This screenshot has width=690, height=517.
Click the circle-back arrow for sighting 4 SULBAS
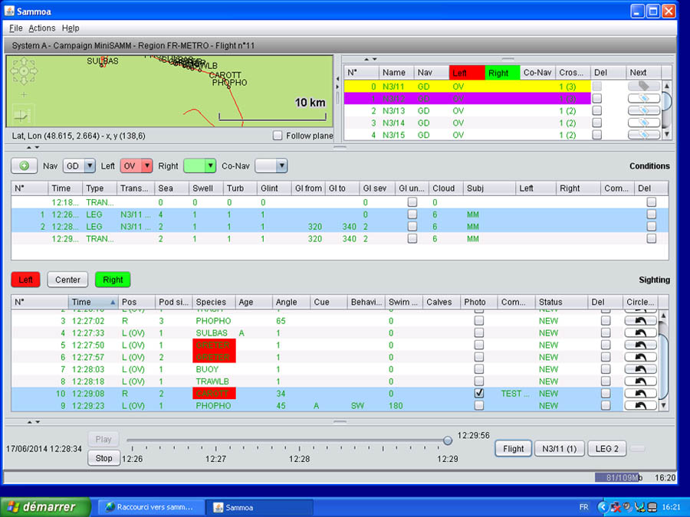click(x=641, y=333)
